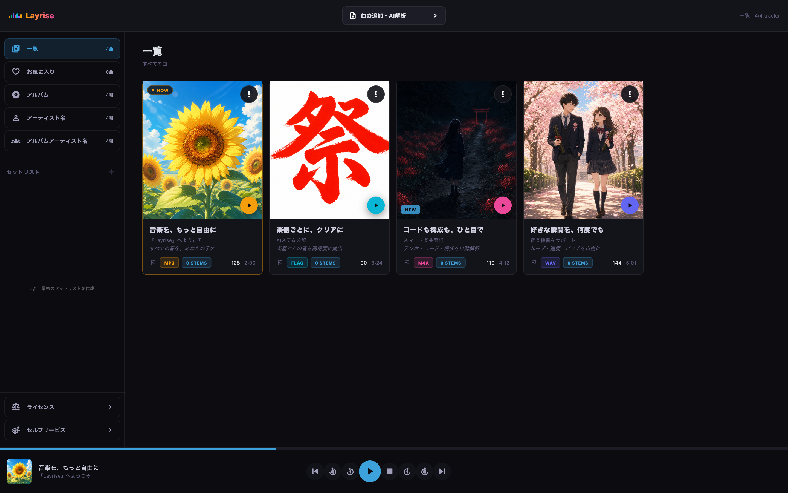
Task: Click 0 STEMS badge on WAV card
Action: (x=578, y=263)
